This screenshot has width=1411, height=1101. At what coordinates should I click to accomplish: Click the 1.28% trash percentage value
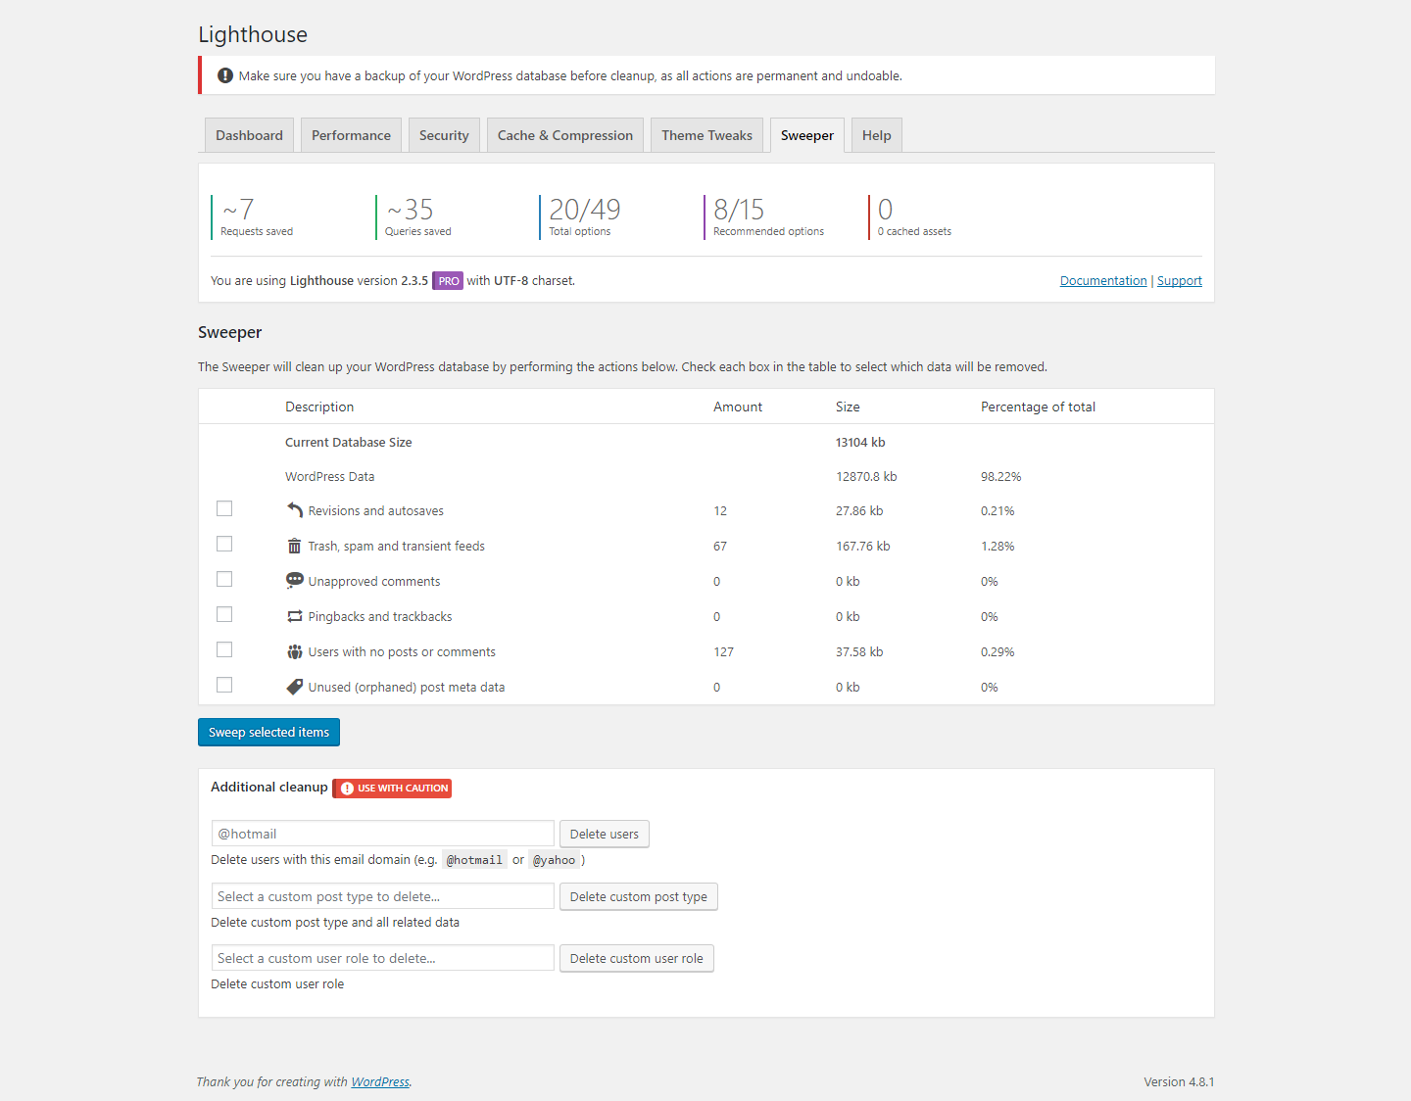(x=997, y=547)
